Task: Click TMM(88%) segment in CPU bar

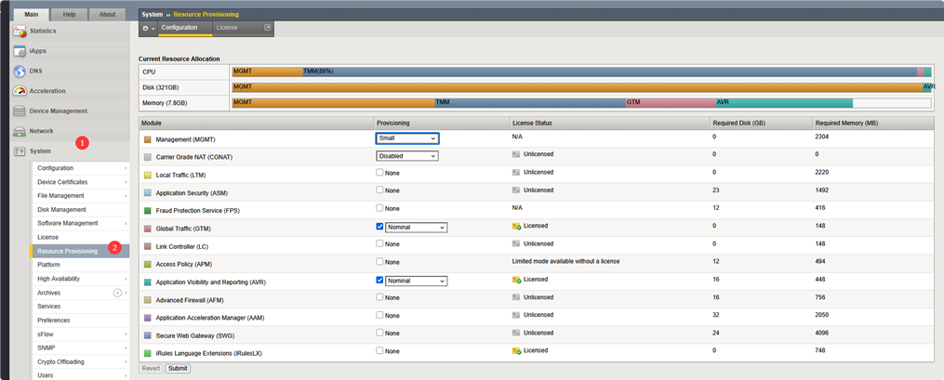Action: coord(609,72)
